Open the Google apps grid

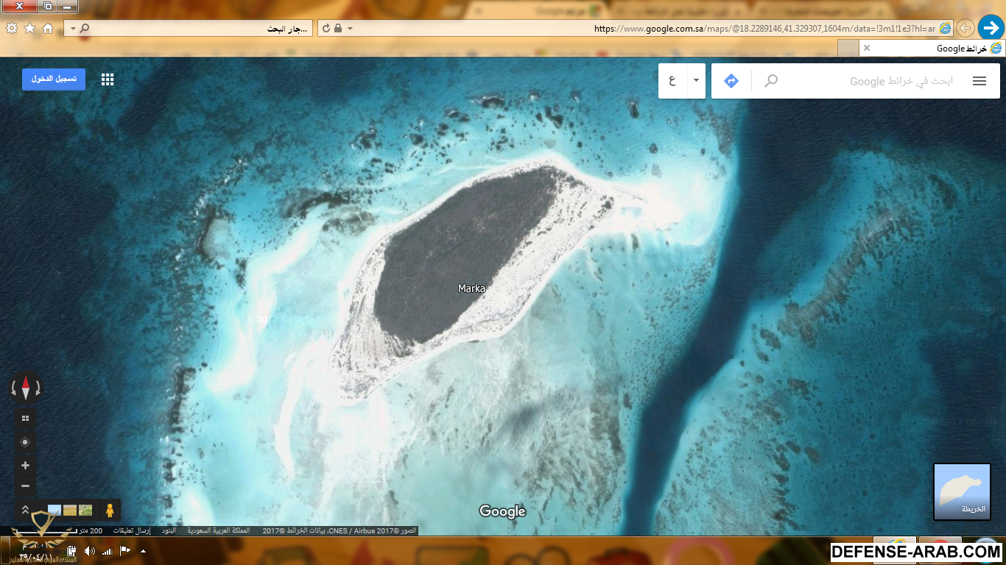(108, 79)
